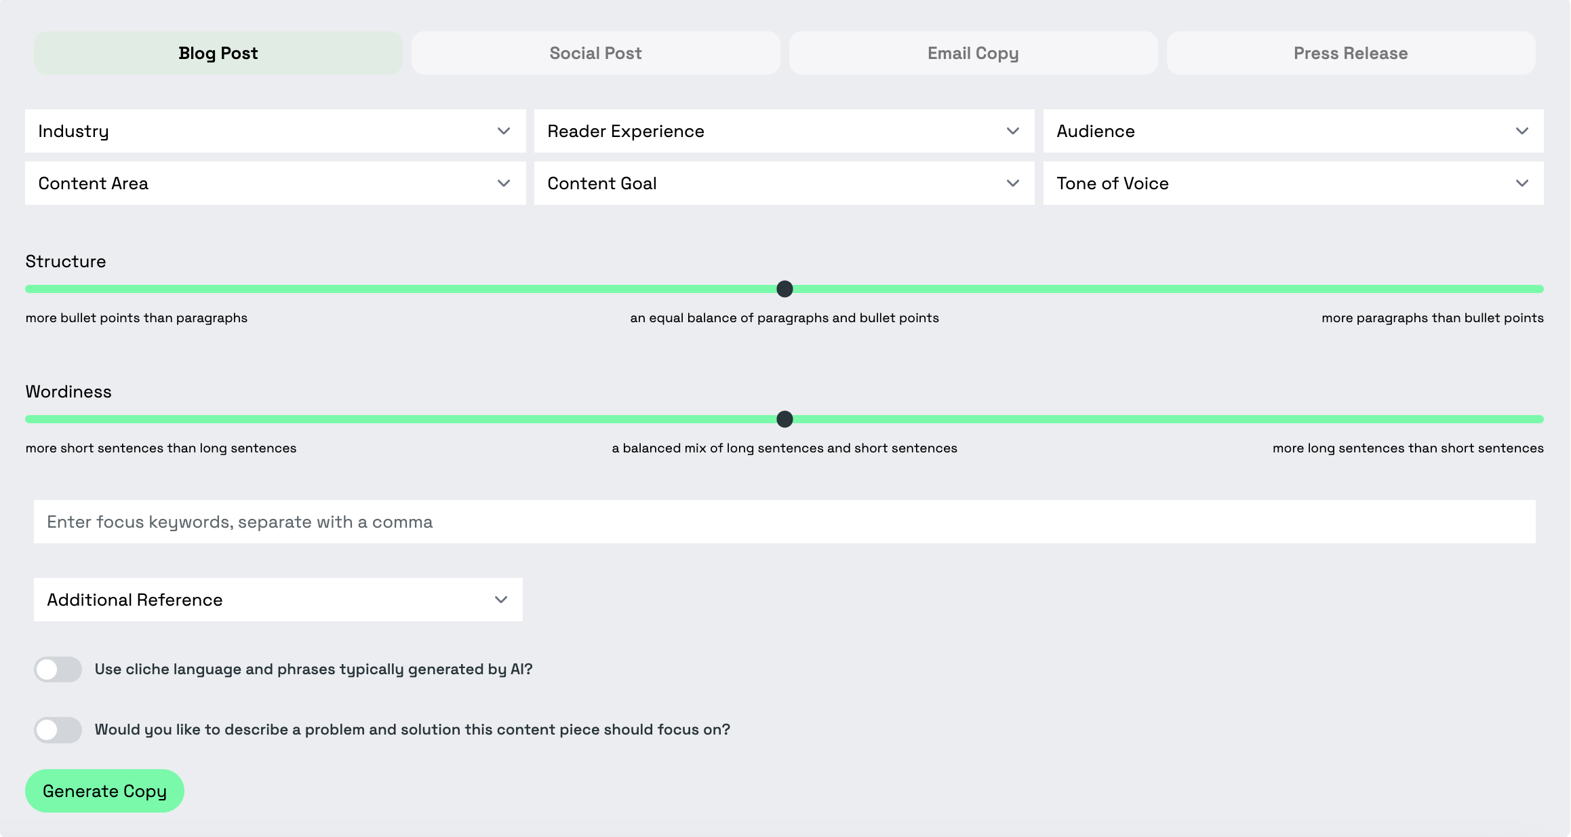This screenshot has height=837, width=1571.
Task: Switch to the Email Copy tab
Action: click(x=973, y=53)
